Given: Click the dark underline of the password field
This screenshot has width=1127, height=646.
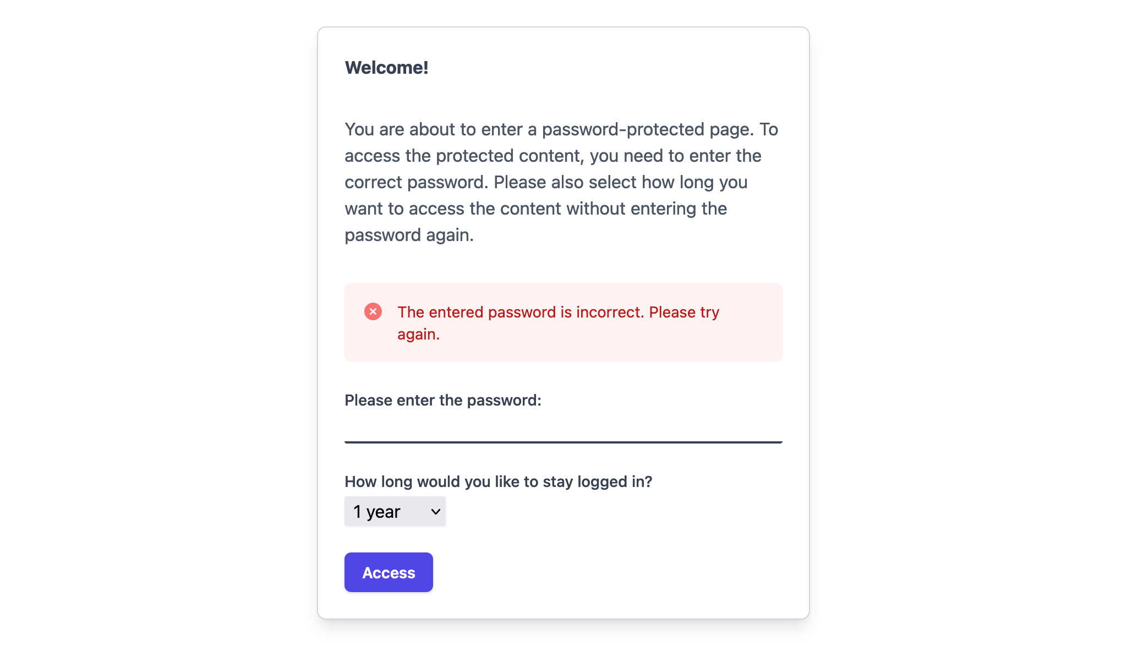Looking at the screenshot, I should (563, 441).
